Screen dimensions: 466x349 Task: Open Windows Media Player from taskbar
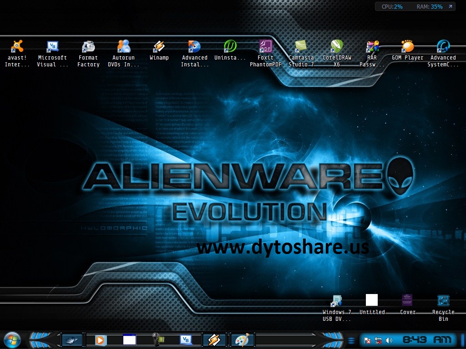click(100, 340)
